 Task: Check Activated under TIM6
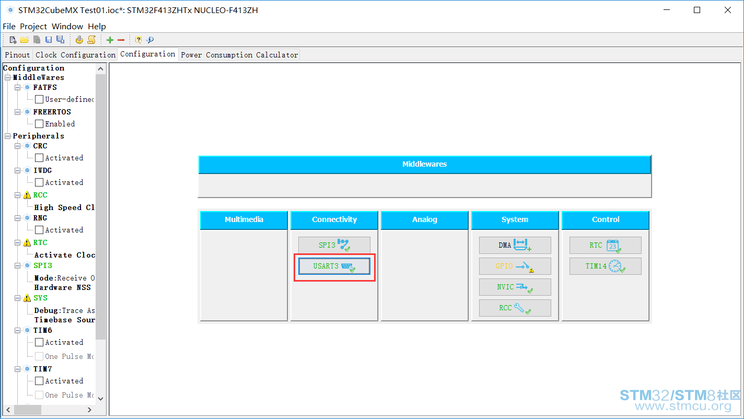[x=39, y=342]
